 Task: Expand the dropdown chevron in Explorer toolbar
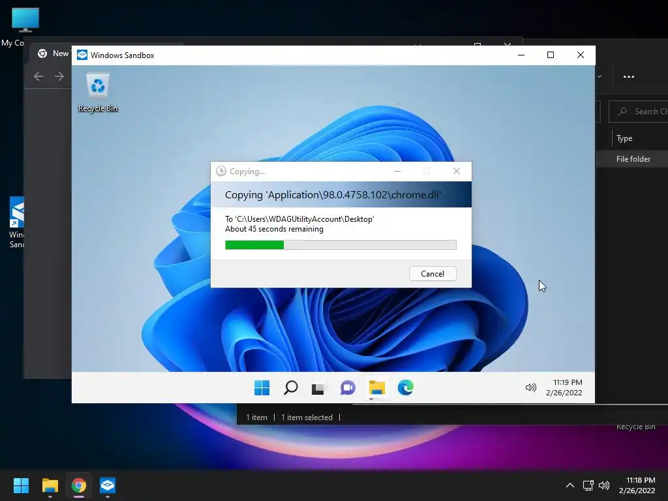[x=600, y=77]
